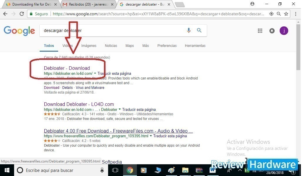Click 'Traducir esta página' for FreewareFiles result
This screenshot has height=176, width=302.
[x=170, y=136]
